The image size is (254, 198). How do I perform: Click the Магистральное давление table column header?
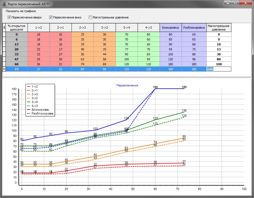point(219,28)
